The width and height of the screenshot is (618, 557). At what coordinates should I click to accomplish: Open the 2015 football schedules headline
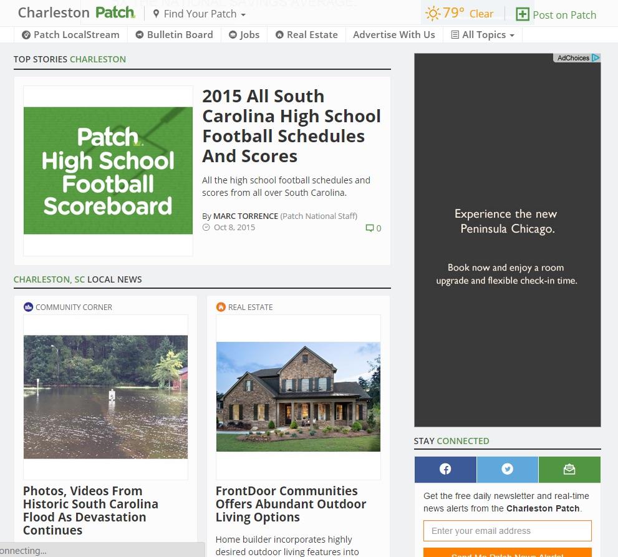click(x=291, y=126)
